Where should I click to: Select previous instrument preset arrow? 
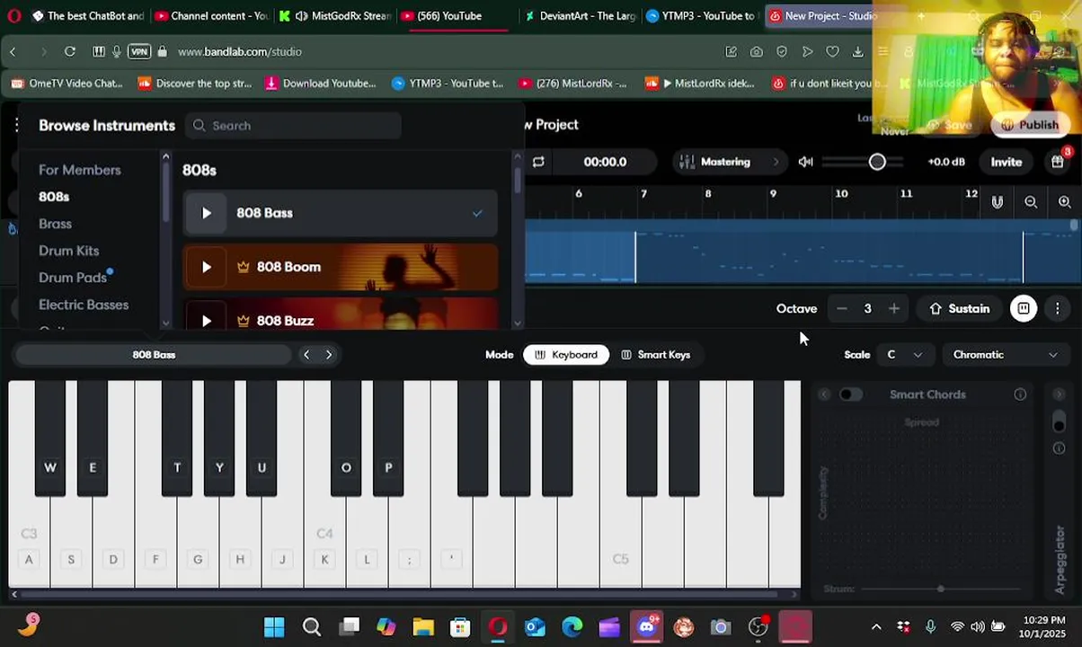(306, 354)
